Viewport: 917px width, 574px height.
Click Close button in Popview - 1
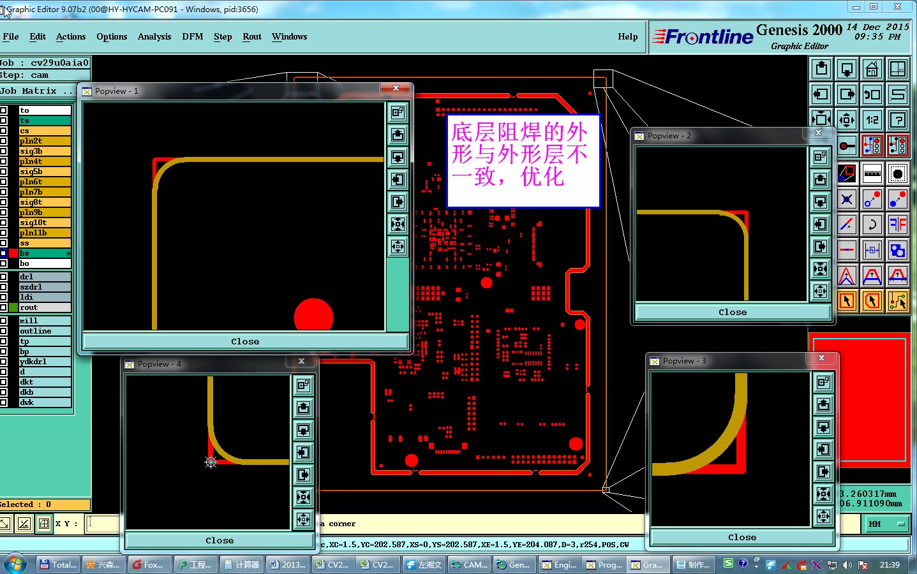pos(245,341)
